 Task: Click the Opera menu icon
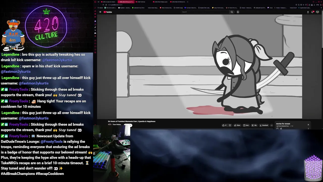(95, 2)
